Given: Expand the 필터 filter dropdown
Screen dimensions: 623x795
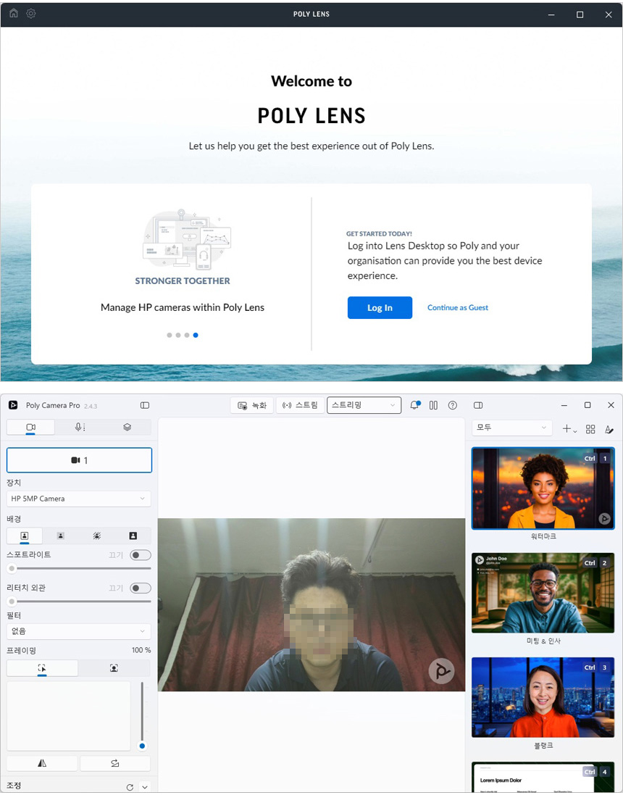Looking at the screenshot, I should [79, 631].
